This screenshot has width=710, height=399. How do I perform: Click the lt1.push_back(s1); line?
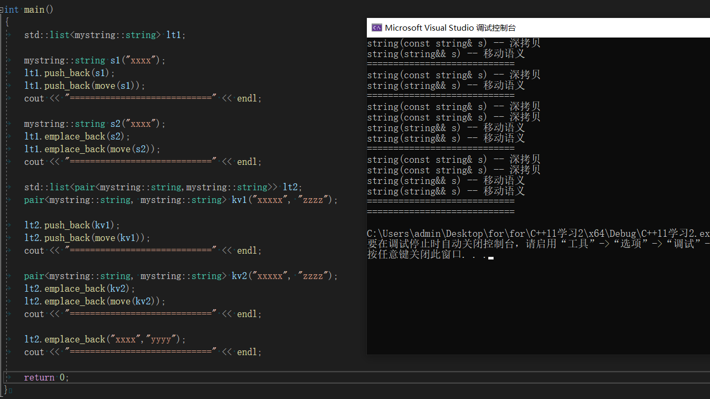(x=70, y=73)
